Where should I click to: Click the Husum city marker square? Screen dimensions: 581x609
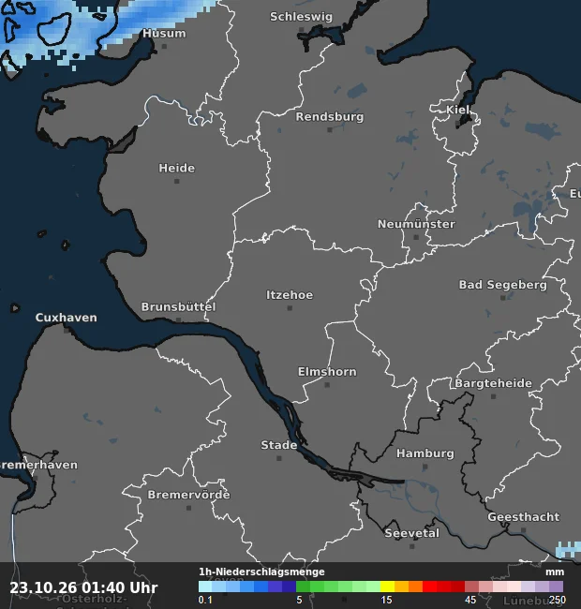pyautogui.click(x=164, y=47)
